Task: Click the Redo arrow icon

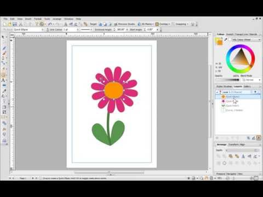Action: 58,24
